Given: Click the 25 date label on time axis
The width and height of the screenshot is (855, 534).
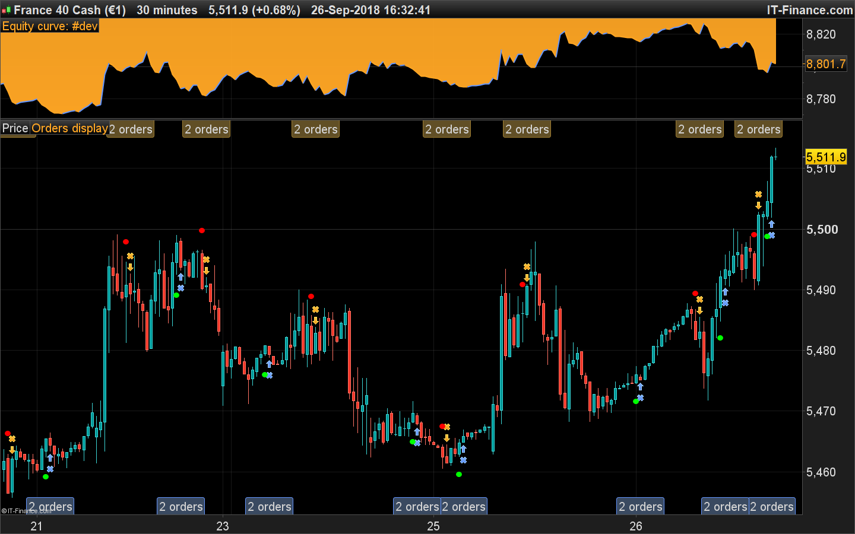Looking at the screenshot, I should (433, 526).
